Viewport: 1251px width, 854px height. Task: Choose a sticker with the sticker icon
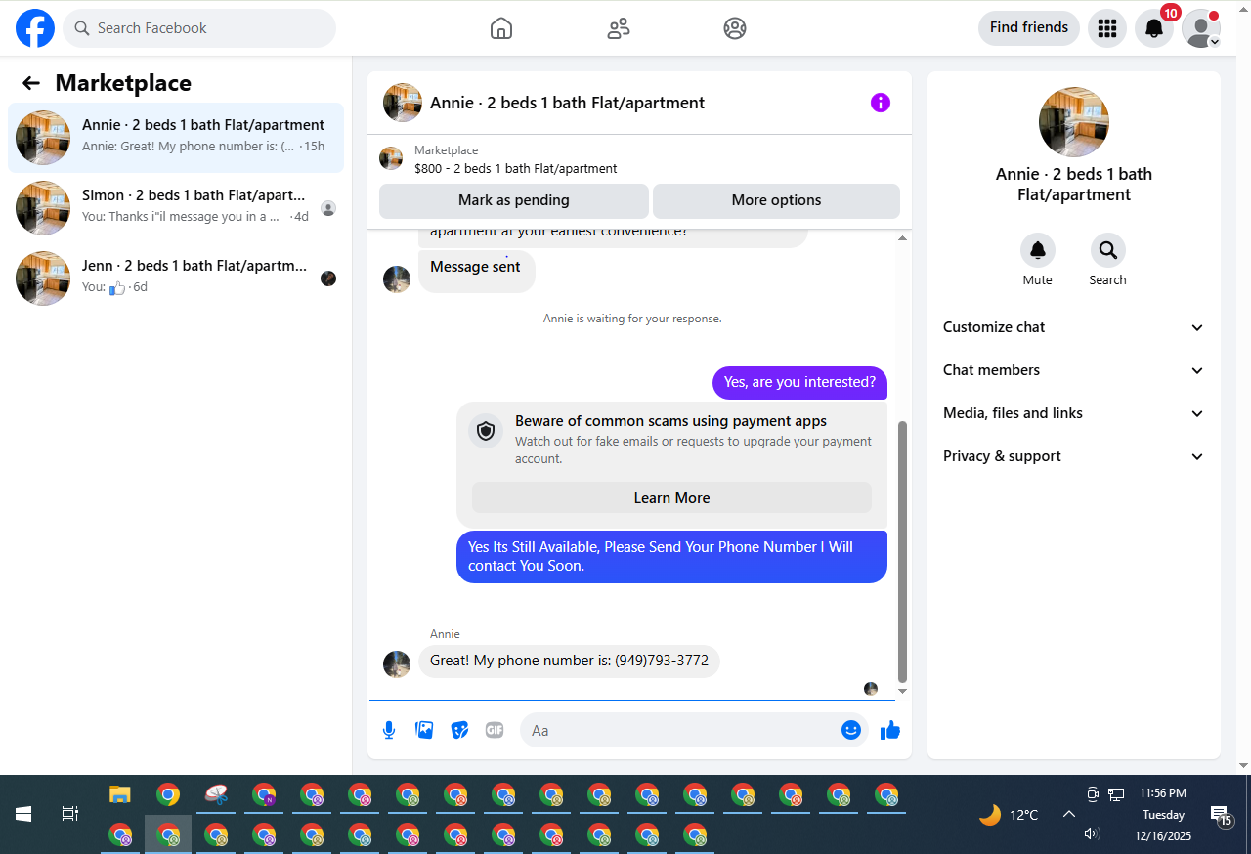pyautogui.click(x=459, y=730)
